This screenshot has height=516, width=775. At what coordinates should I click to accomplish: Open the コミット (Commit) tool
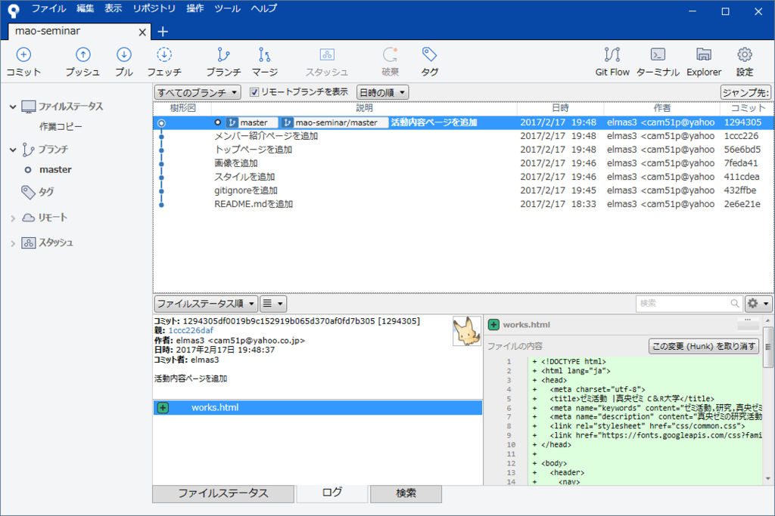(x=23, y=60)
